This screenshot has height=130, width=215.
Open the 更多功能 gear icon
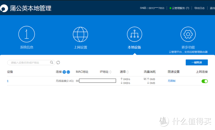click(188, 34)
